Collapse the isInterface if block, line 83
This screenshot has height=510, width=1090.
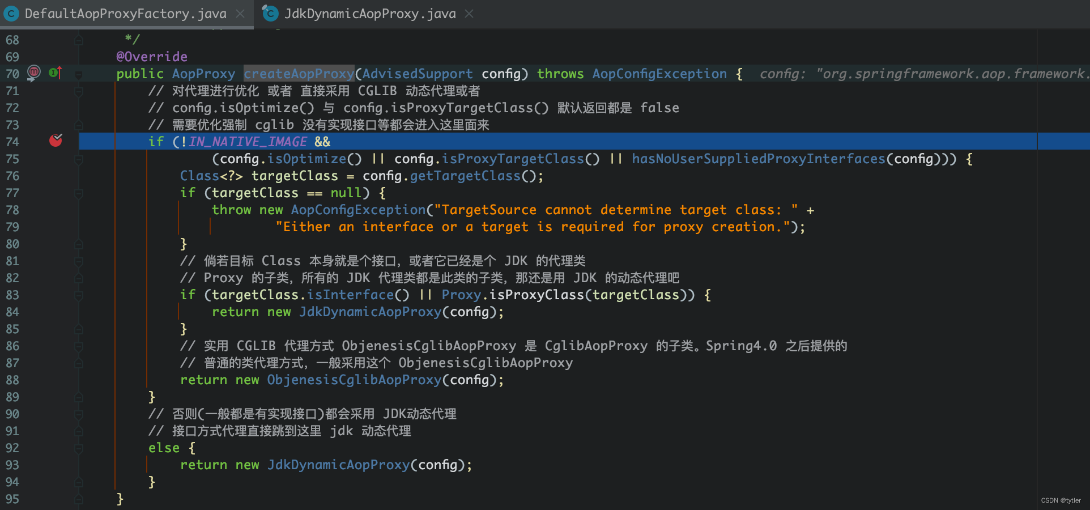(79, 295)
